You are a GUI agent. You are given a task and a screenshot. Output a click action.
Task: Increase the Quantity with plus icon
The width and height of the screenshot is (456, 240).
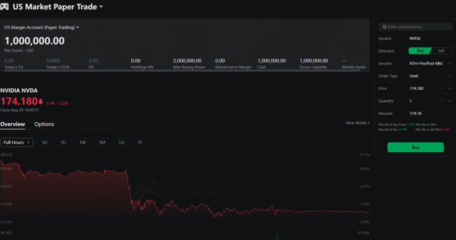450,101
